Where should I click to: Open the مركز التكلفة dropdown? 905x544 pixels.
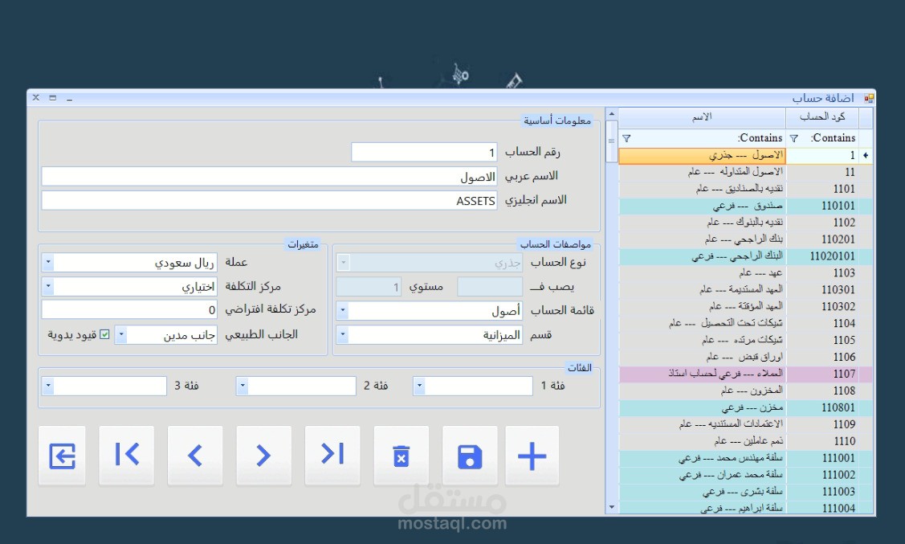(x=48, y=286)
